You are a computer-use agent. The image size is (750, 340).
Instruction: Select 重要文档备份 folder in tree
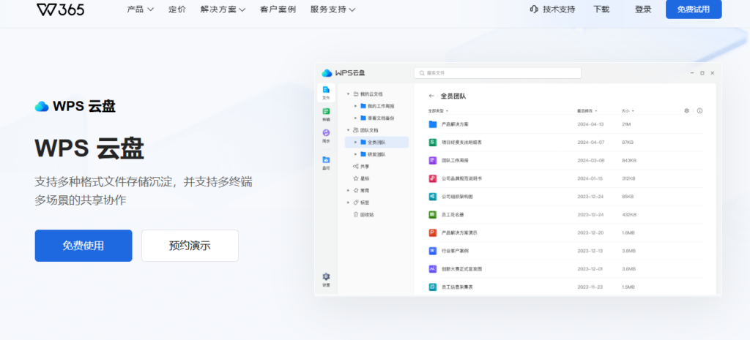coord(381,118)
